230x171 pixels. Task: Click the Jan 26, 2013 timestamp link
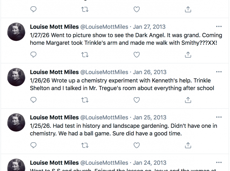pyautogui.click(x=149, y=72)
